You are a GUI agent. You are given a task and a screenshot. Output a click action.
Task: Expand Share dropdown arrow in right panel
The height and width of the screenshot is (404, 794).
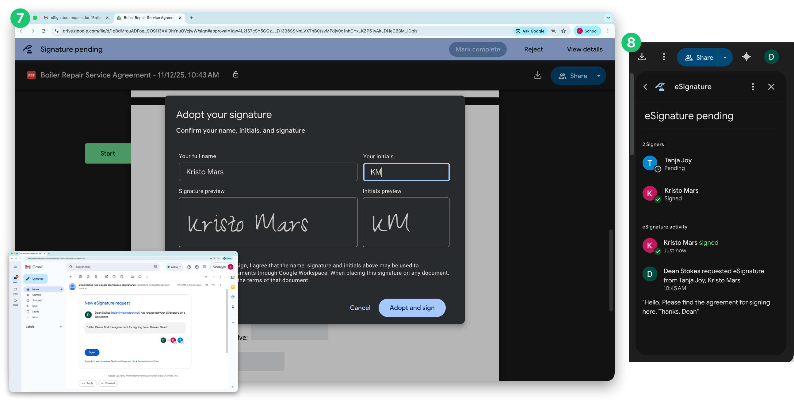coord(725,57)
